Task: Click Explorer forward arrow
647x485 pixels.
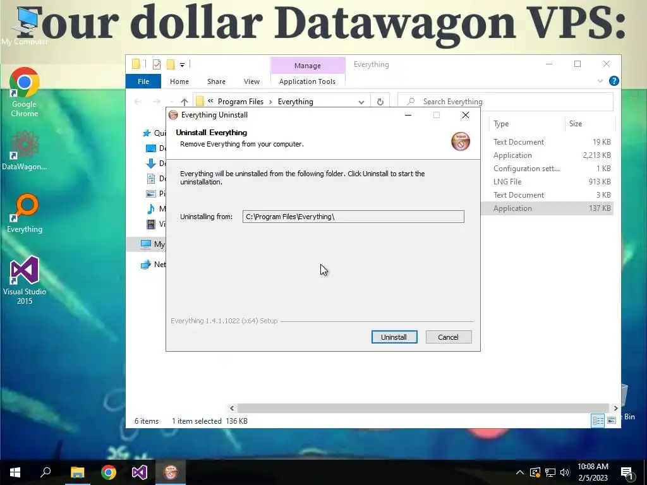Action: click(x=156, y=102)
